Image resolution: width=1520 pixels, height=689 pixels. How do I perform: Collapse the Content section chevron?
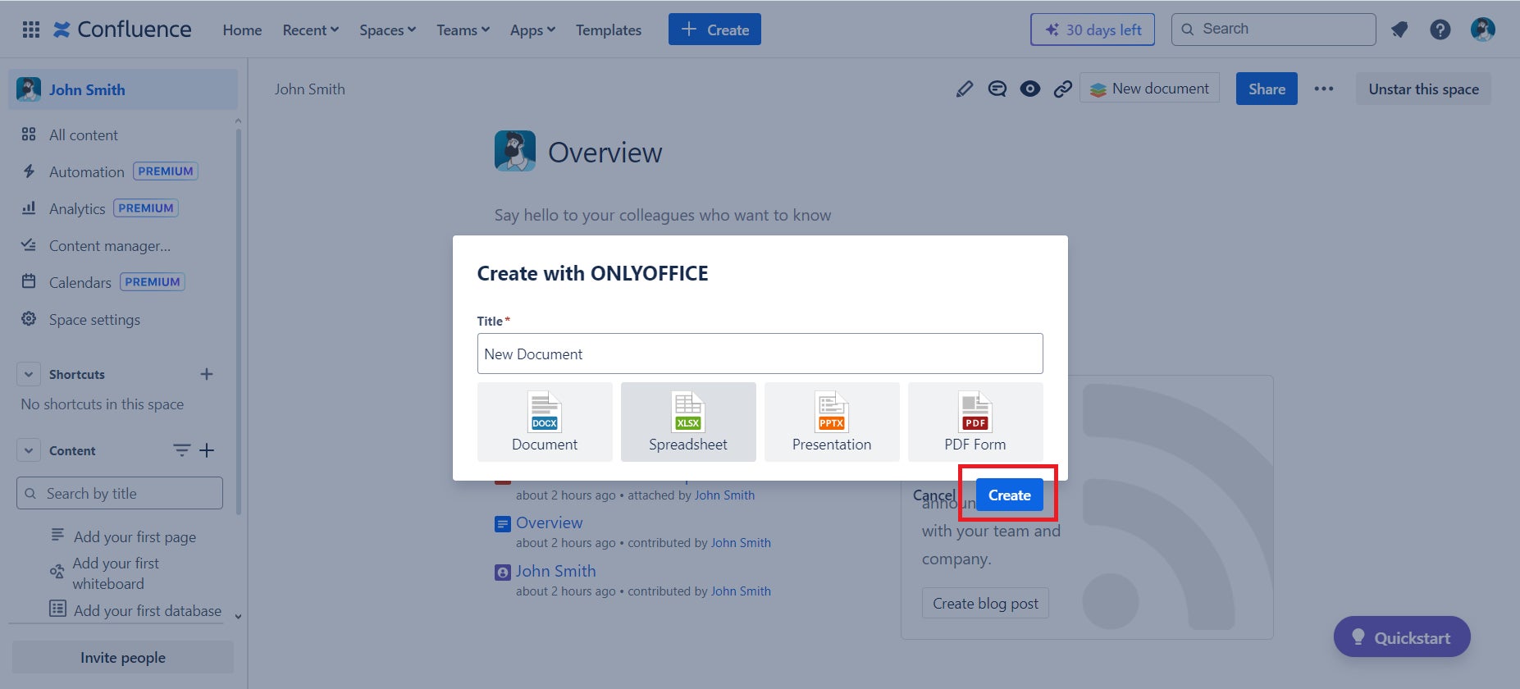point(29,450)
